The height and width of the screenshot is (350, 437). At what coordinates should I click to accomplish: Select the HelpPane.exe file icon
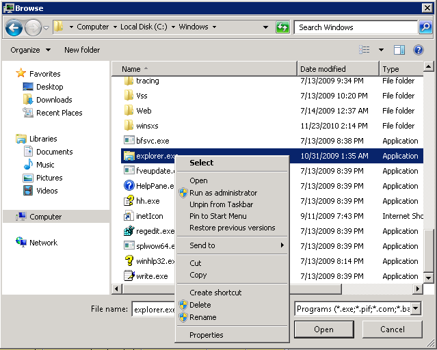pyautogui.click(x=129, y=185)
